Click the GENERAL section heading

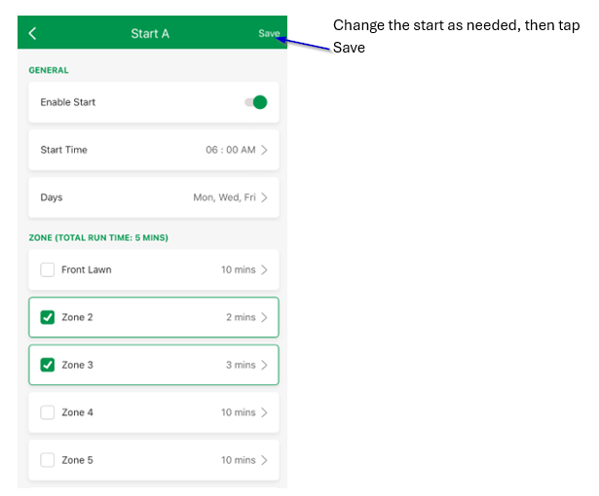pos(49,70)
